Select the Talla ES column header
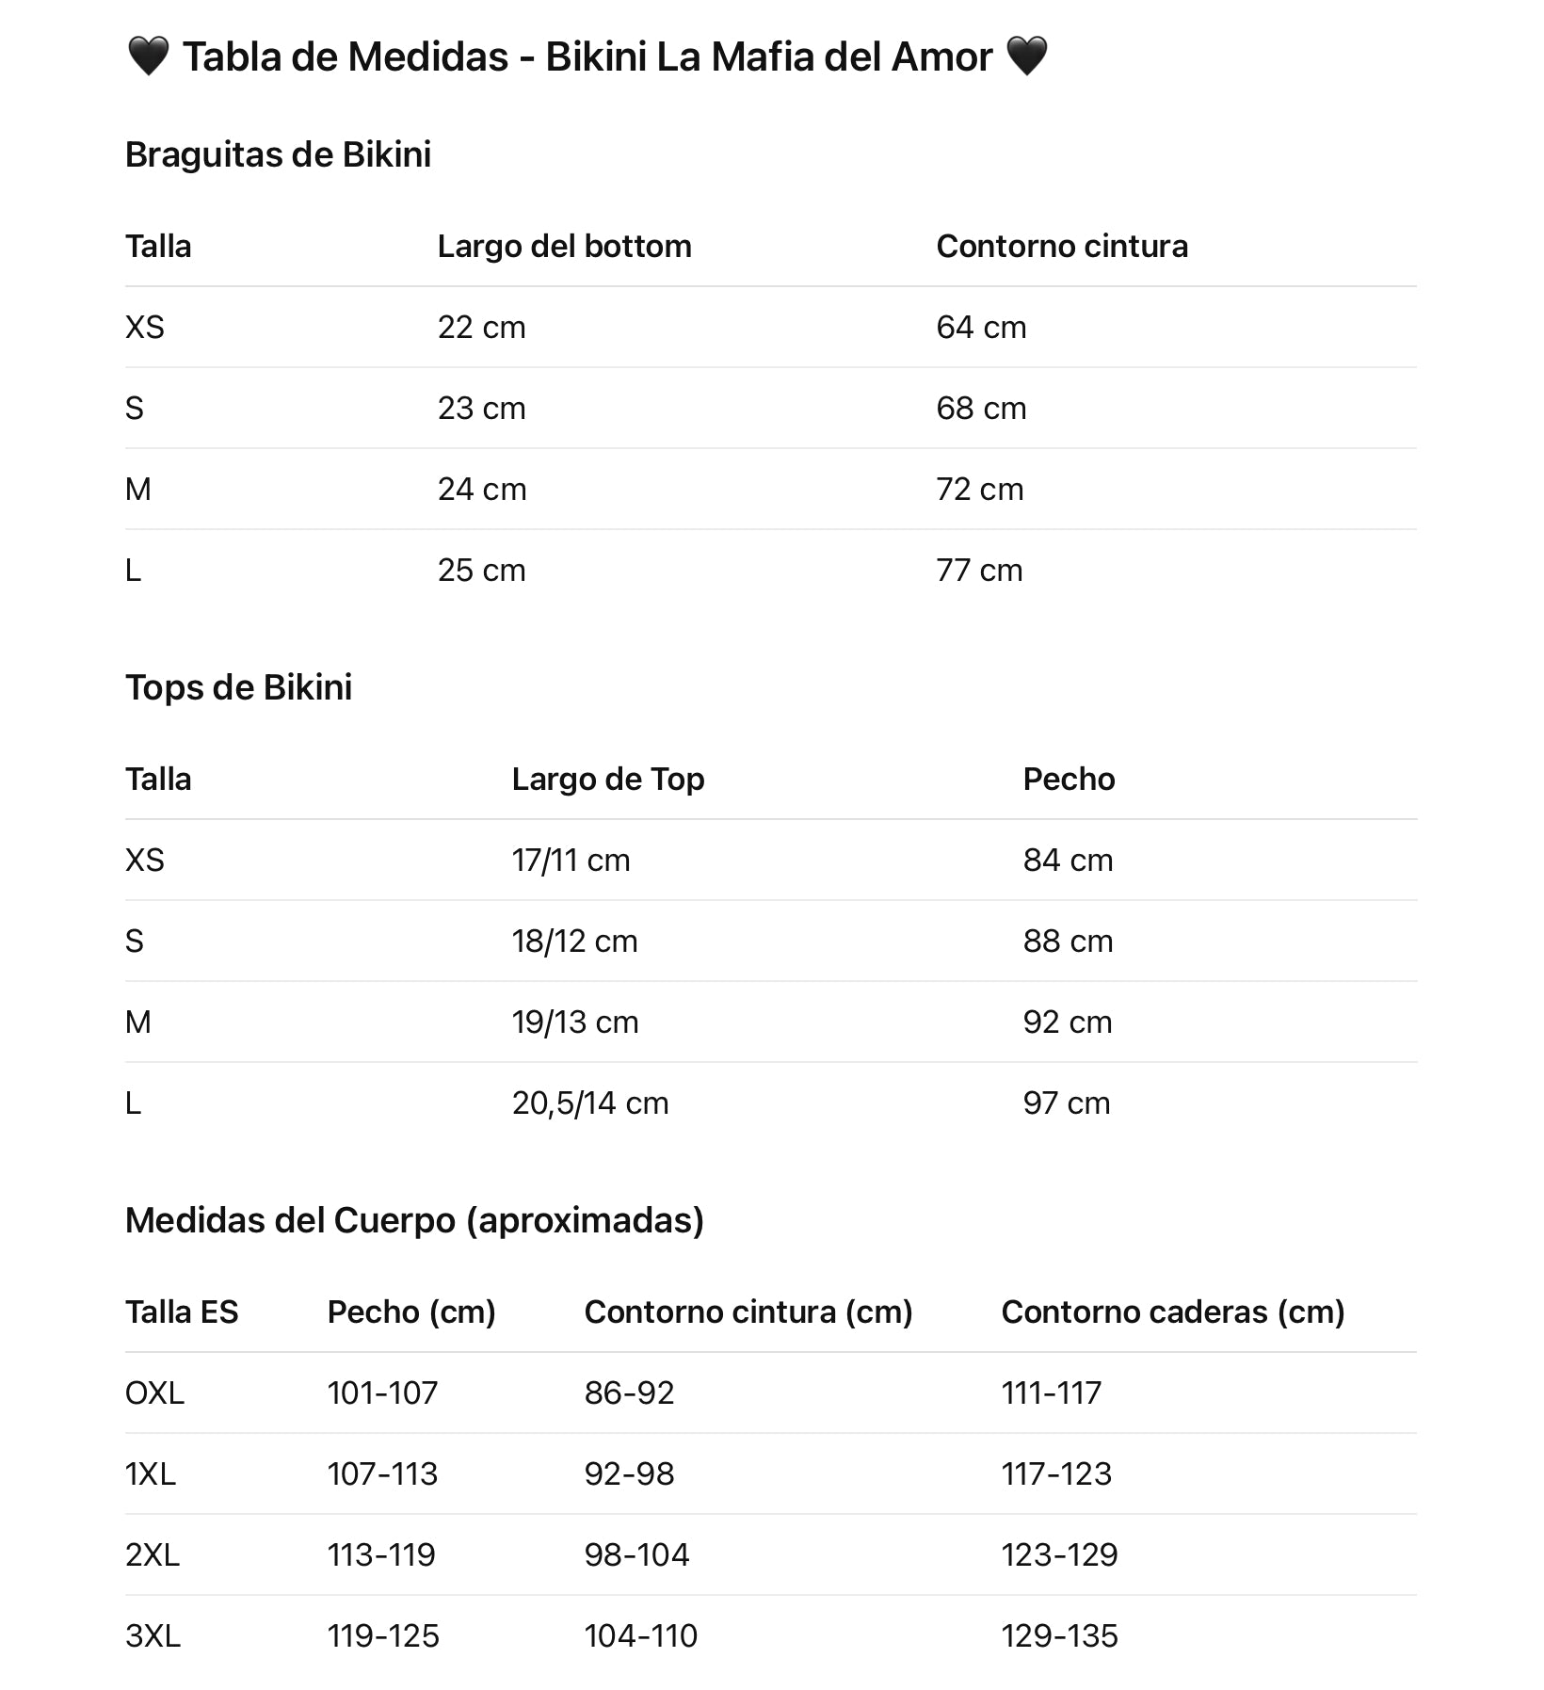The width and height of the screenshot is (1544, 1690). coord(182,1312)
